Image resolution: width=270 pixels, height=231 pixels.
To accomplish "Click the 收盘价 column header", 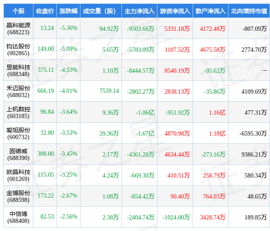I will click(45, 11).
